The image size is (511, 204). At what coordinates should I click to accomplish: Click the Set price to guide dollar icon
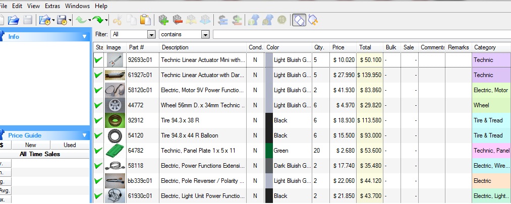pyautogui.click(x=223, y=20)
